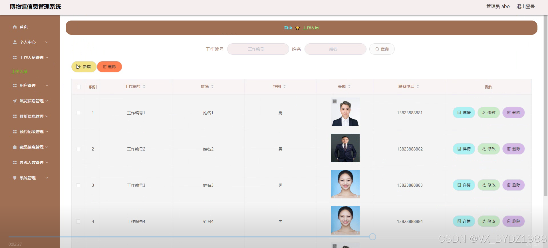
Task: Sort 工作编号 column using its sort arrows
Action: click(144, 86)
